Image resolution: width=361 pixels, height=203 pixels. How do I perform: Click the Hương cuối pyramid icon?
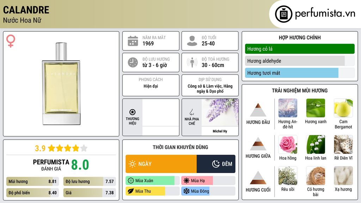(x=258, y=178)
